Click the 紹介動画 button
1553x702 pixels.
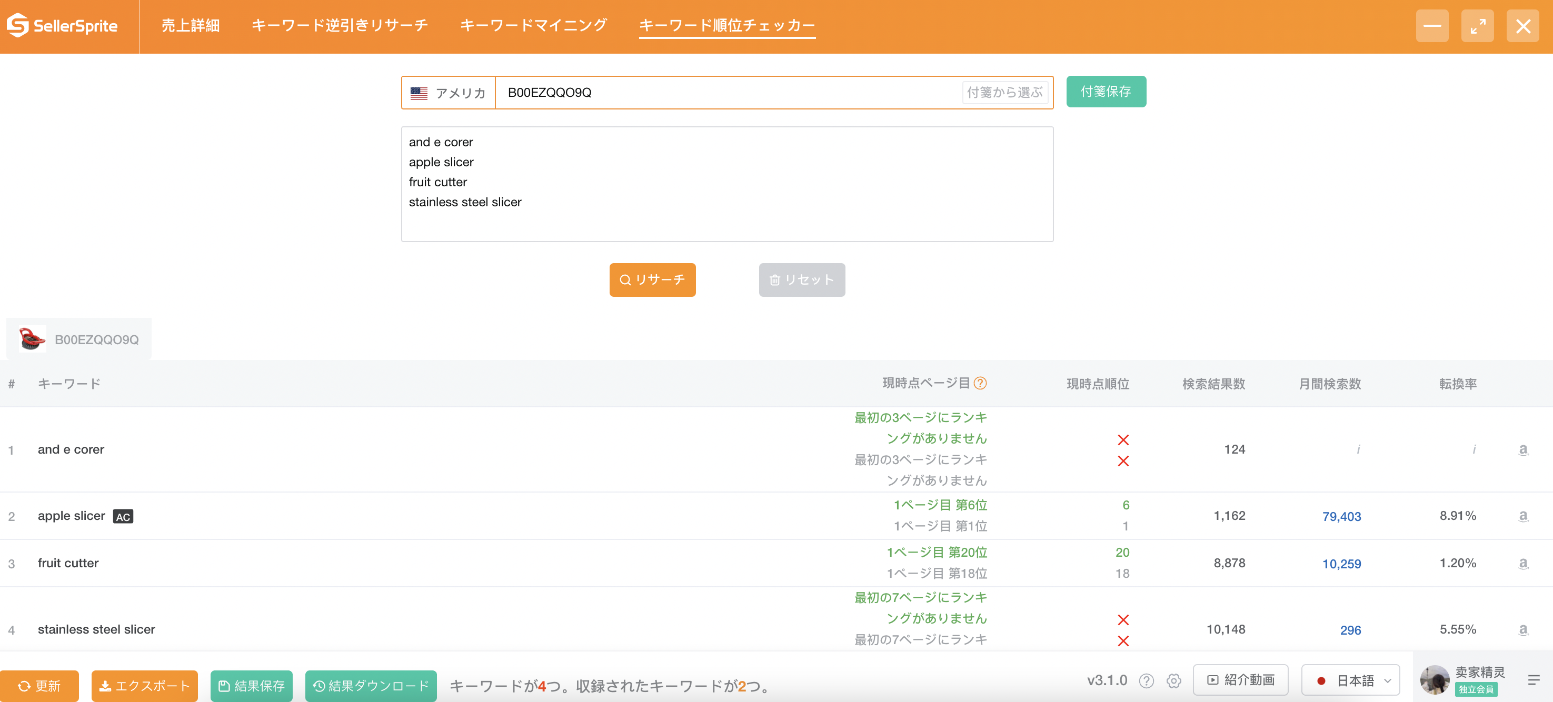pos(1241,680)
